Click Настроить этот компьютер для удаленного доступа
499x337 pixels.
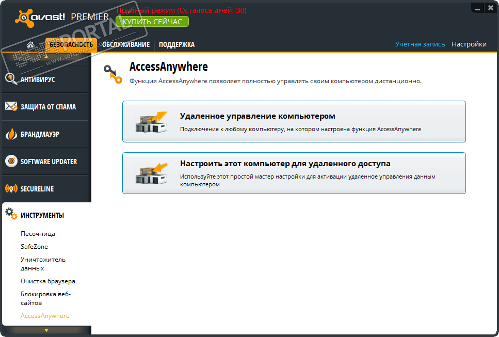click(x=294, y=173)
